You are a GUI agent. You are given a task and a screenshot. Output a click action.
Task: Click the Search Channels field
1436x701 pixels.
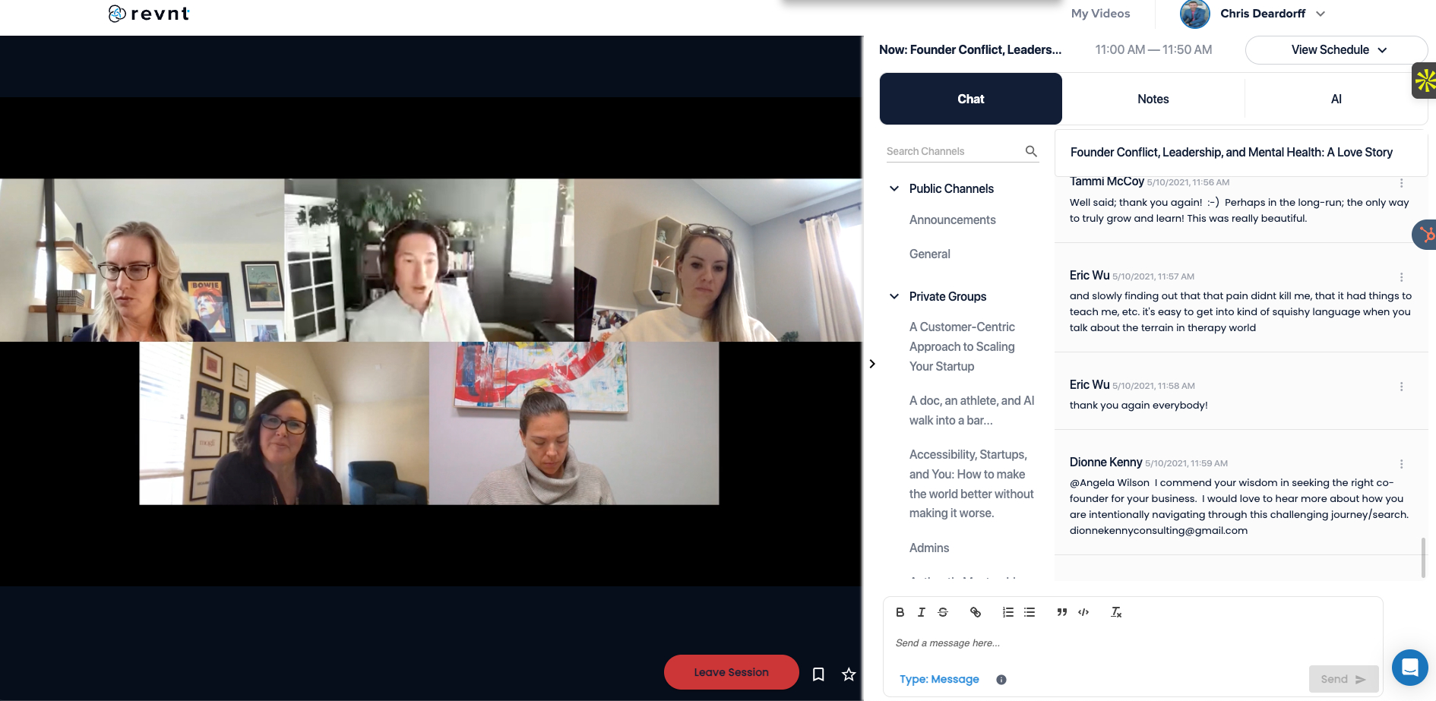click(x=954, y=152)
